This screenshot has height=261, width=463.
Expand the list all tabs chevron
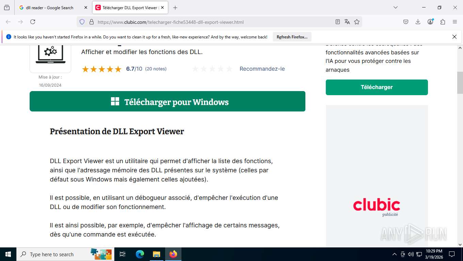click(x=395, y=7)
